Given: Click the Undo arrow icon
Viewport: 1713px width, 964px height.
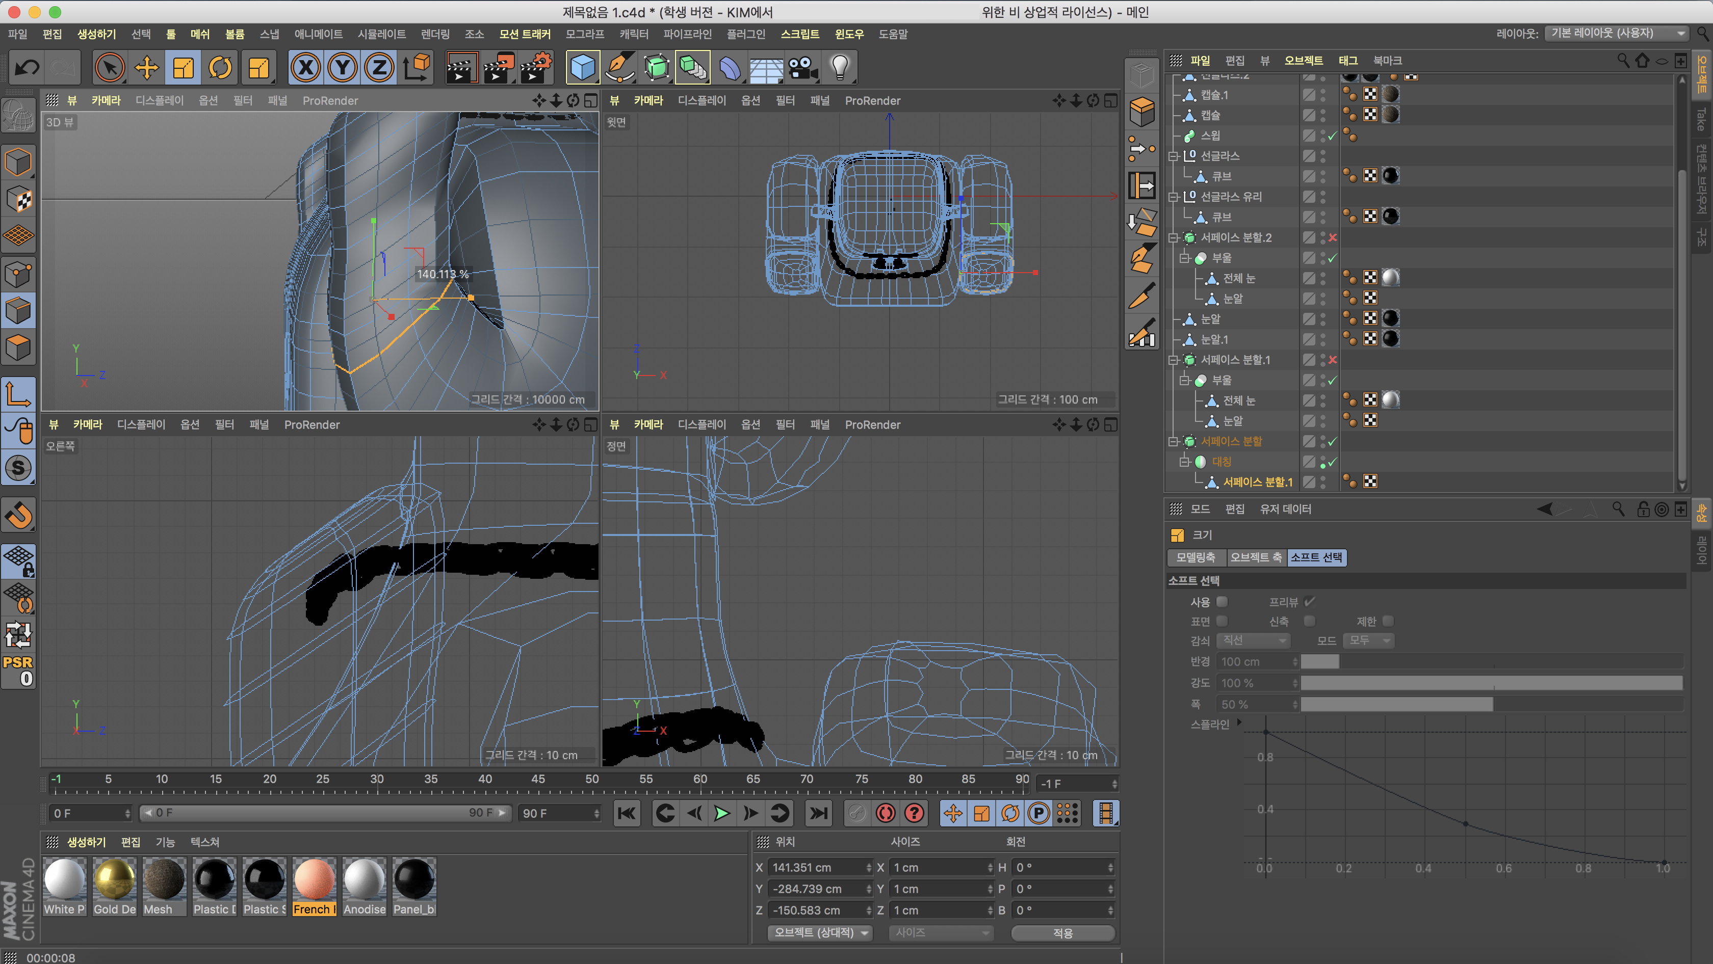Looking at the screenshot, I should coord(27,67).
